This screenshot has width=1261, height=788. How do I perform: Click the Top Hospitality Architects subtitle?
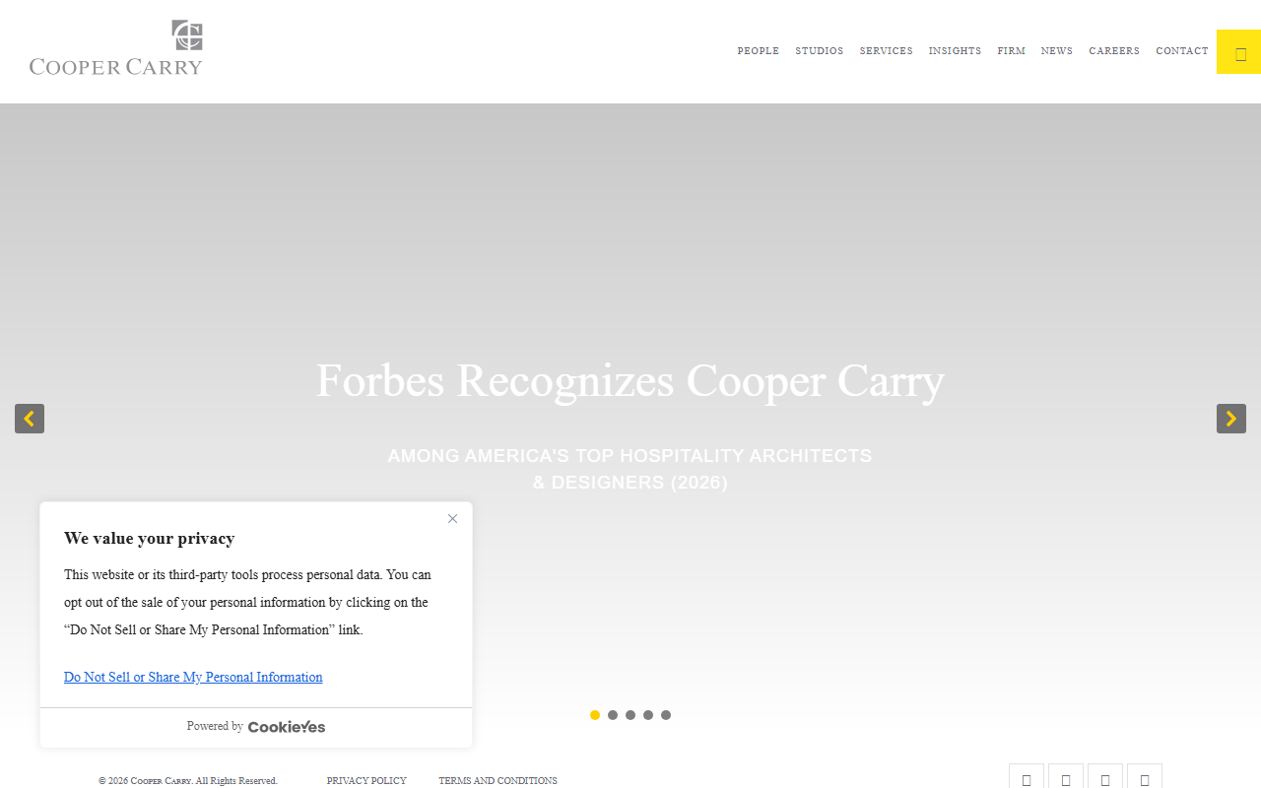(630, 469)
